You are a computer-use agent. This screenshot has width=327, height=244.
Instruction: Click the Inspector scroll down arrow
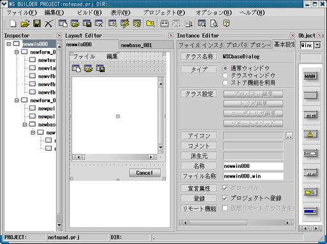pyautogui.click(x=59, y=225)
